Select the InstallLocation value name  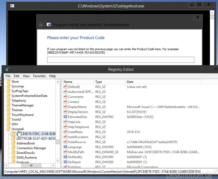point(78,137)
